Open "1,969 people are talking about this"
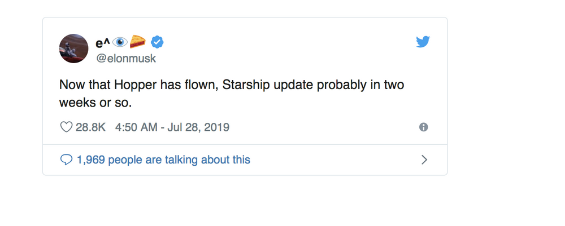The image size is (565, 226). [163, 159]
